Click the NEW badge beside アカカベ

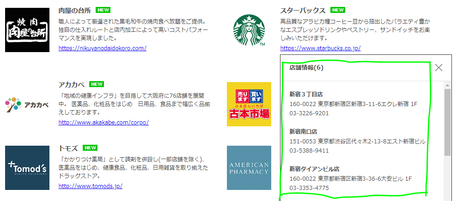pyautogui.click(x=97, y=84)
